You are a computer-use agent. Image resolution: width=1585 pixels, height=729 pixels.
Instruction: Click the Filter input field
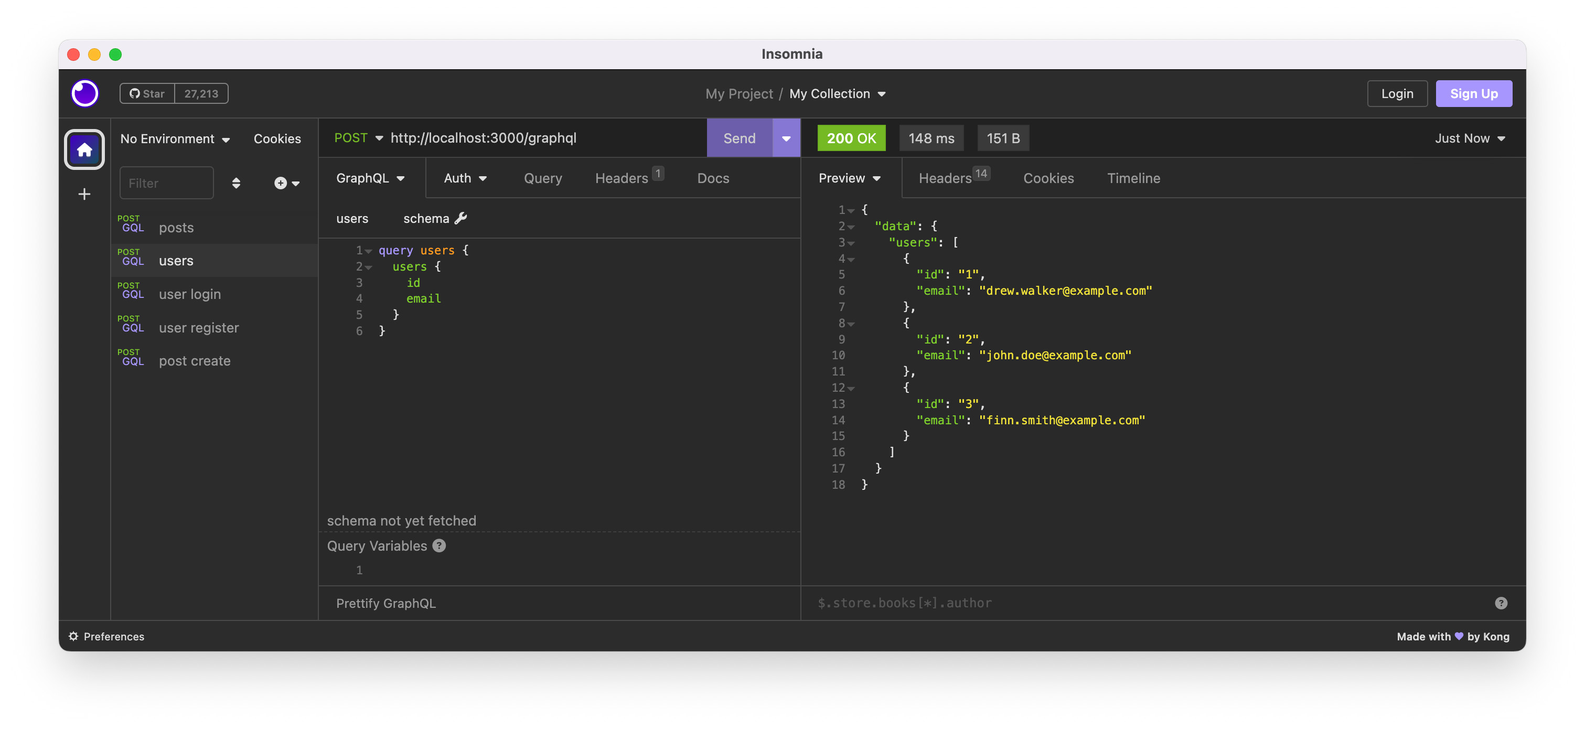[x=166, y=183]
